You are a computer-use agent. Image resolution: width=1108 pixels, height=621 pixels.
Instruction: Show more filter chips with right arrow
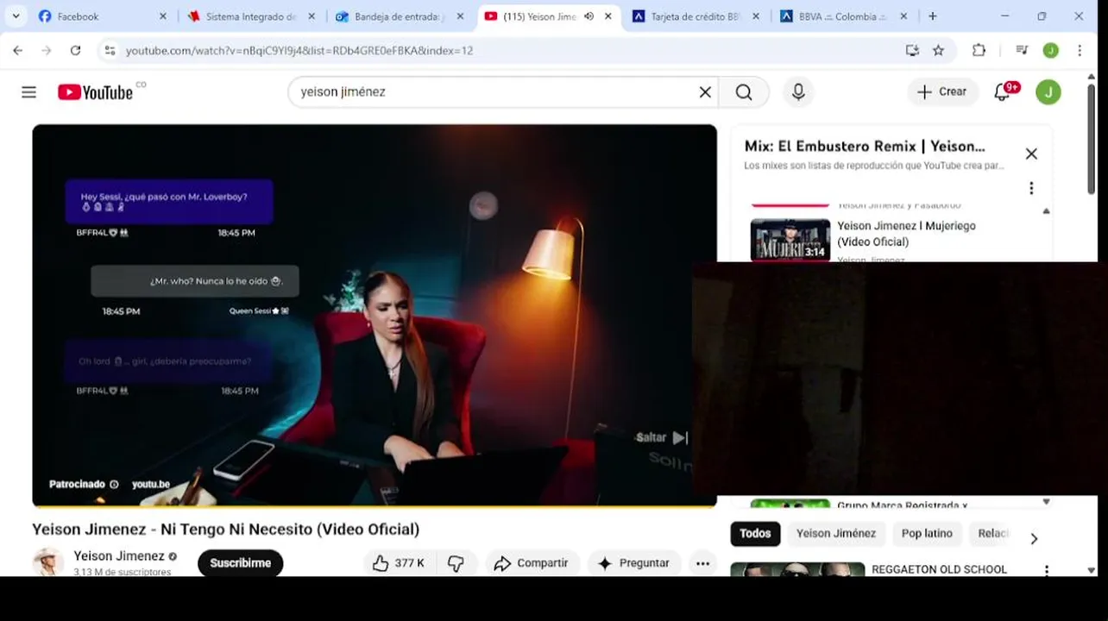[1034, 538]
